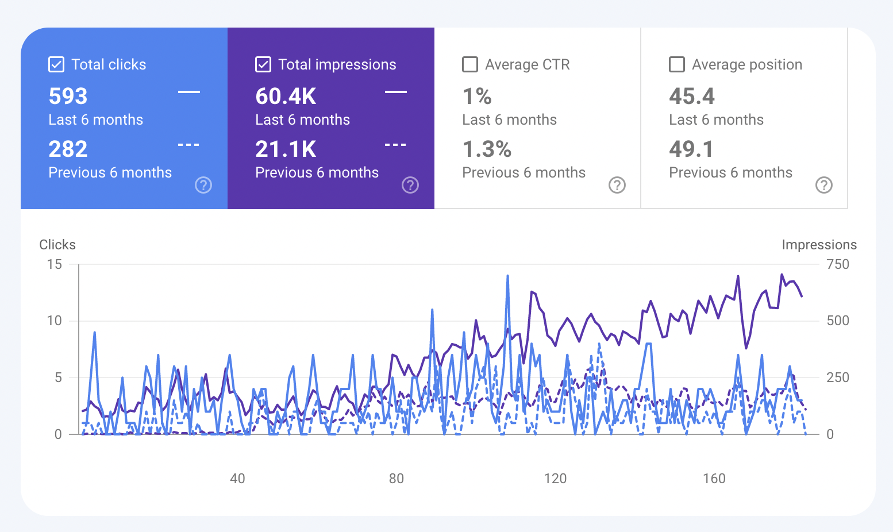This screenshot has width=893, height=532.
Task: Click the dashed line legend beside 21.1K
Action: click(396, 145)
